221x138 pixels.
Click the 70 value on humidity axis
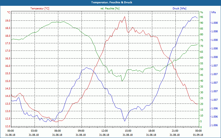pyautogui.click(x=202, y=46)
